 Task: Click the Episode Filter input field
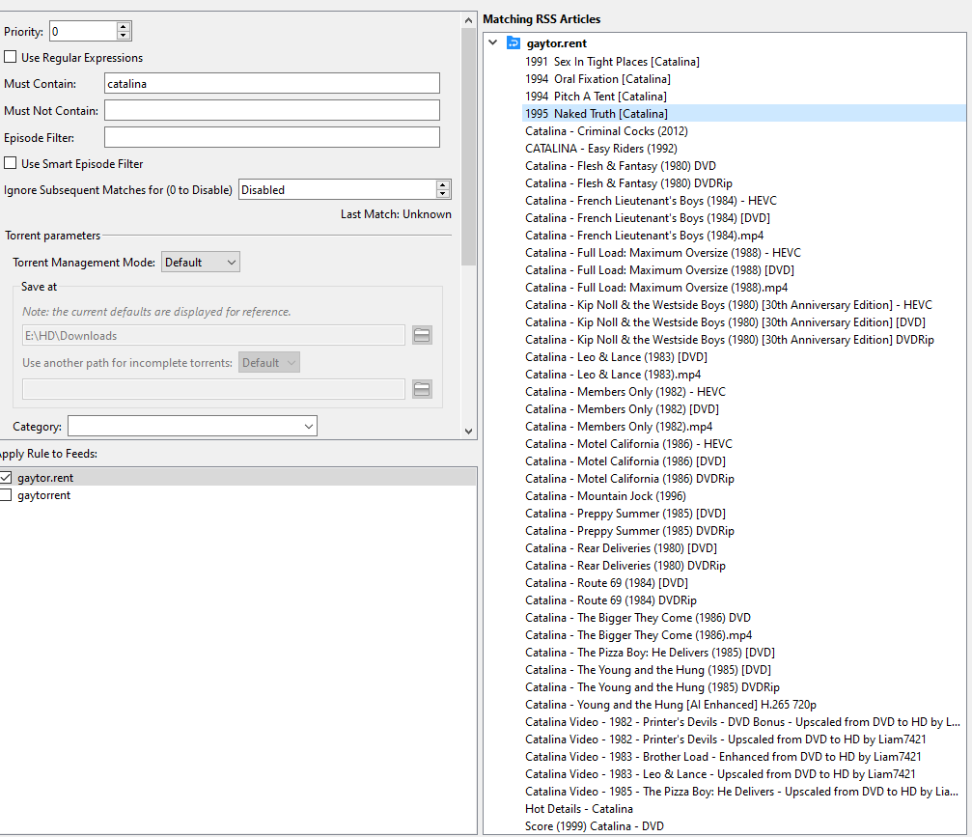click(271, 138)
